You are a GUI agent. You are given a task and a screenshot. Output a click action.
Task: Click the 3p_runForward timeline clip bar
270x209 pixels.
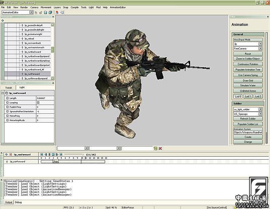click(x=73, y=162)
